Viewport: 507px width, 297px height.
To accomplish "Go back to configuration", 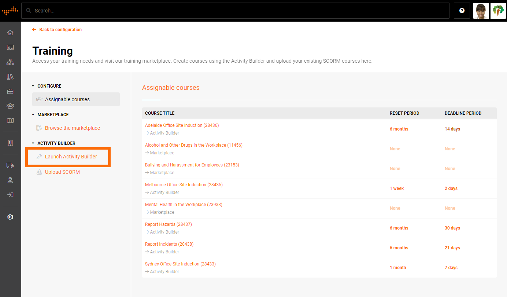I will point(57,30).
